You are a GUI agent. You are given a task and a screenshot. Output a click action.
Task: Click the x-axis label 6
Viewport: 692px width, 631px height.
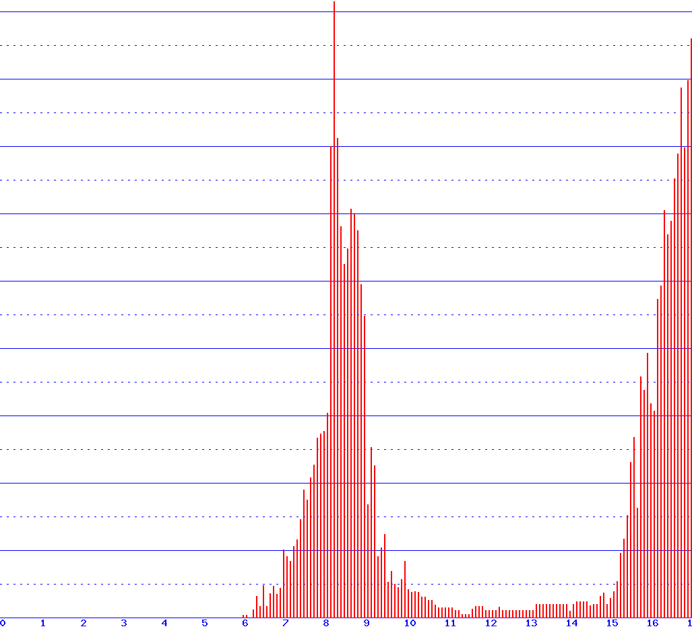[245, 623]
